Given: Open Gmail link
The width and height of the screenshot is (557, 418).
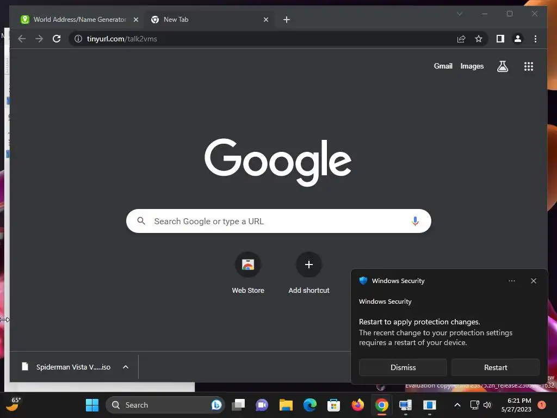Looking at the screenshot, I should tap(443, 66).
